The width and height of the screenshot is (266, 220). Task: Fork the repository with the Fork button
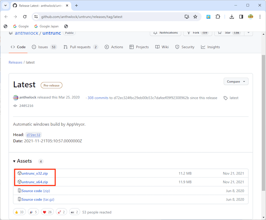click(x=198, y=33)
